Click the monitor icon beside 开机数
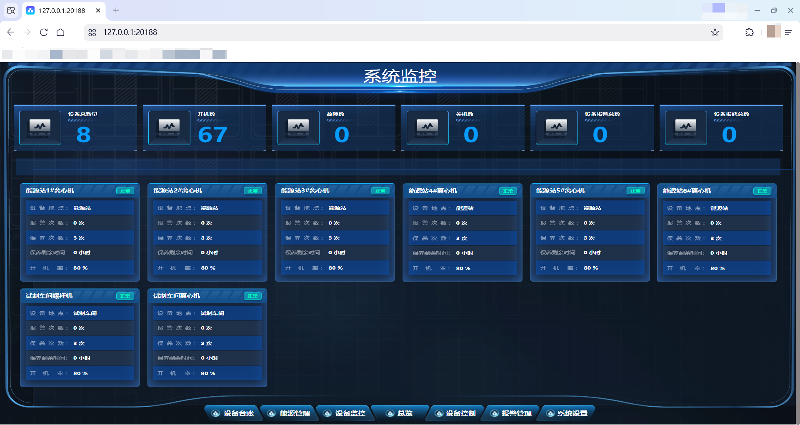 169,128
